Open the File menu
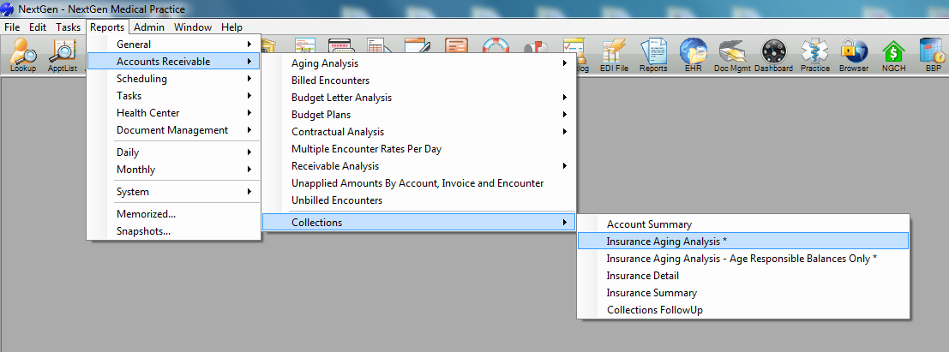The width and height of the screenshot is (949, 352). click(x=12, y=27)
